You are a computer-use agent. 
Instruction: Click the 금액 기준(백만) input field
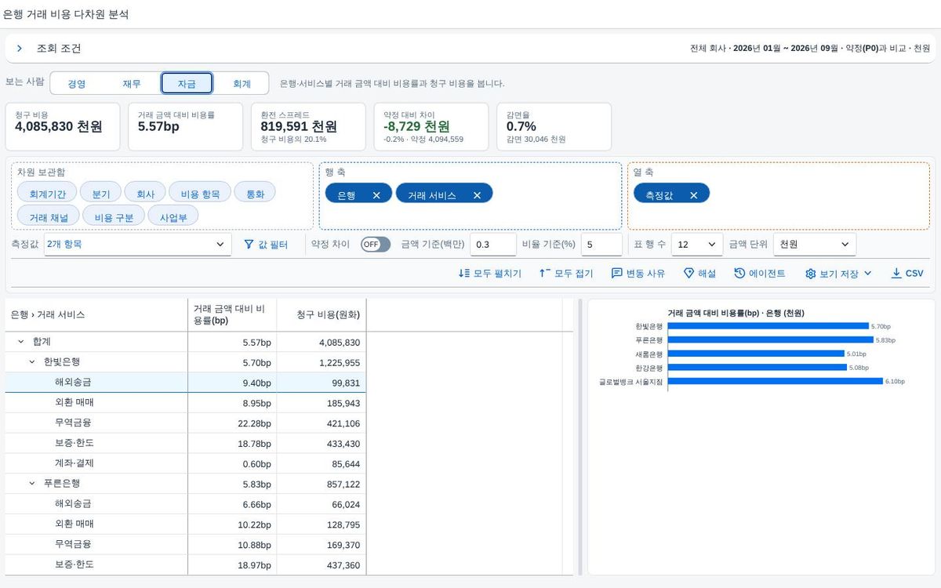(493, 245)
